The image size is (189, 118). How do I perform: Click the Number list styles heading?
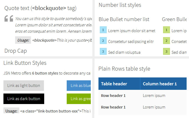tap(120, 5)
